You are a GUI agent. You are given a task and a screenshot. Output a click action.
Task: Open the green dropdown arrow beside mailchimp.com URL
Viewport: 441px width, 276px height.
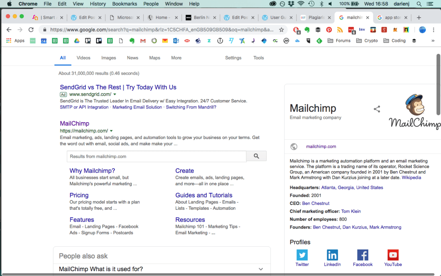[x=111, y=131]
